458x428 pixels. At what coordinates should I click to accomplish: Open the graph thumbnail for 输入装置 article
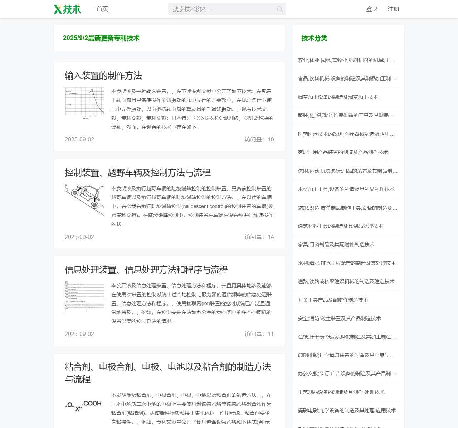pyautogui.click(x=84, y=102)
